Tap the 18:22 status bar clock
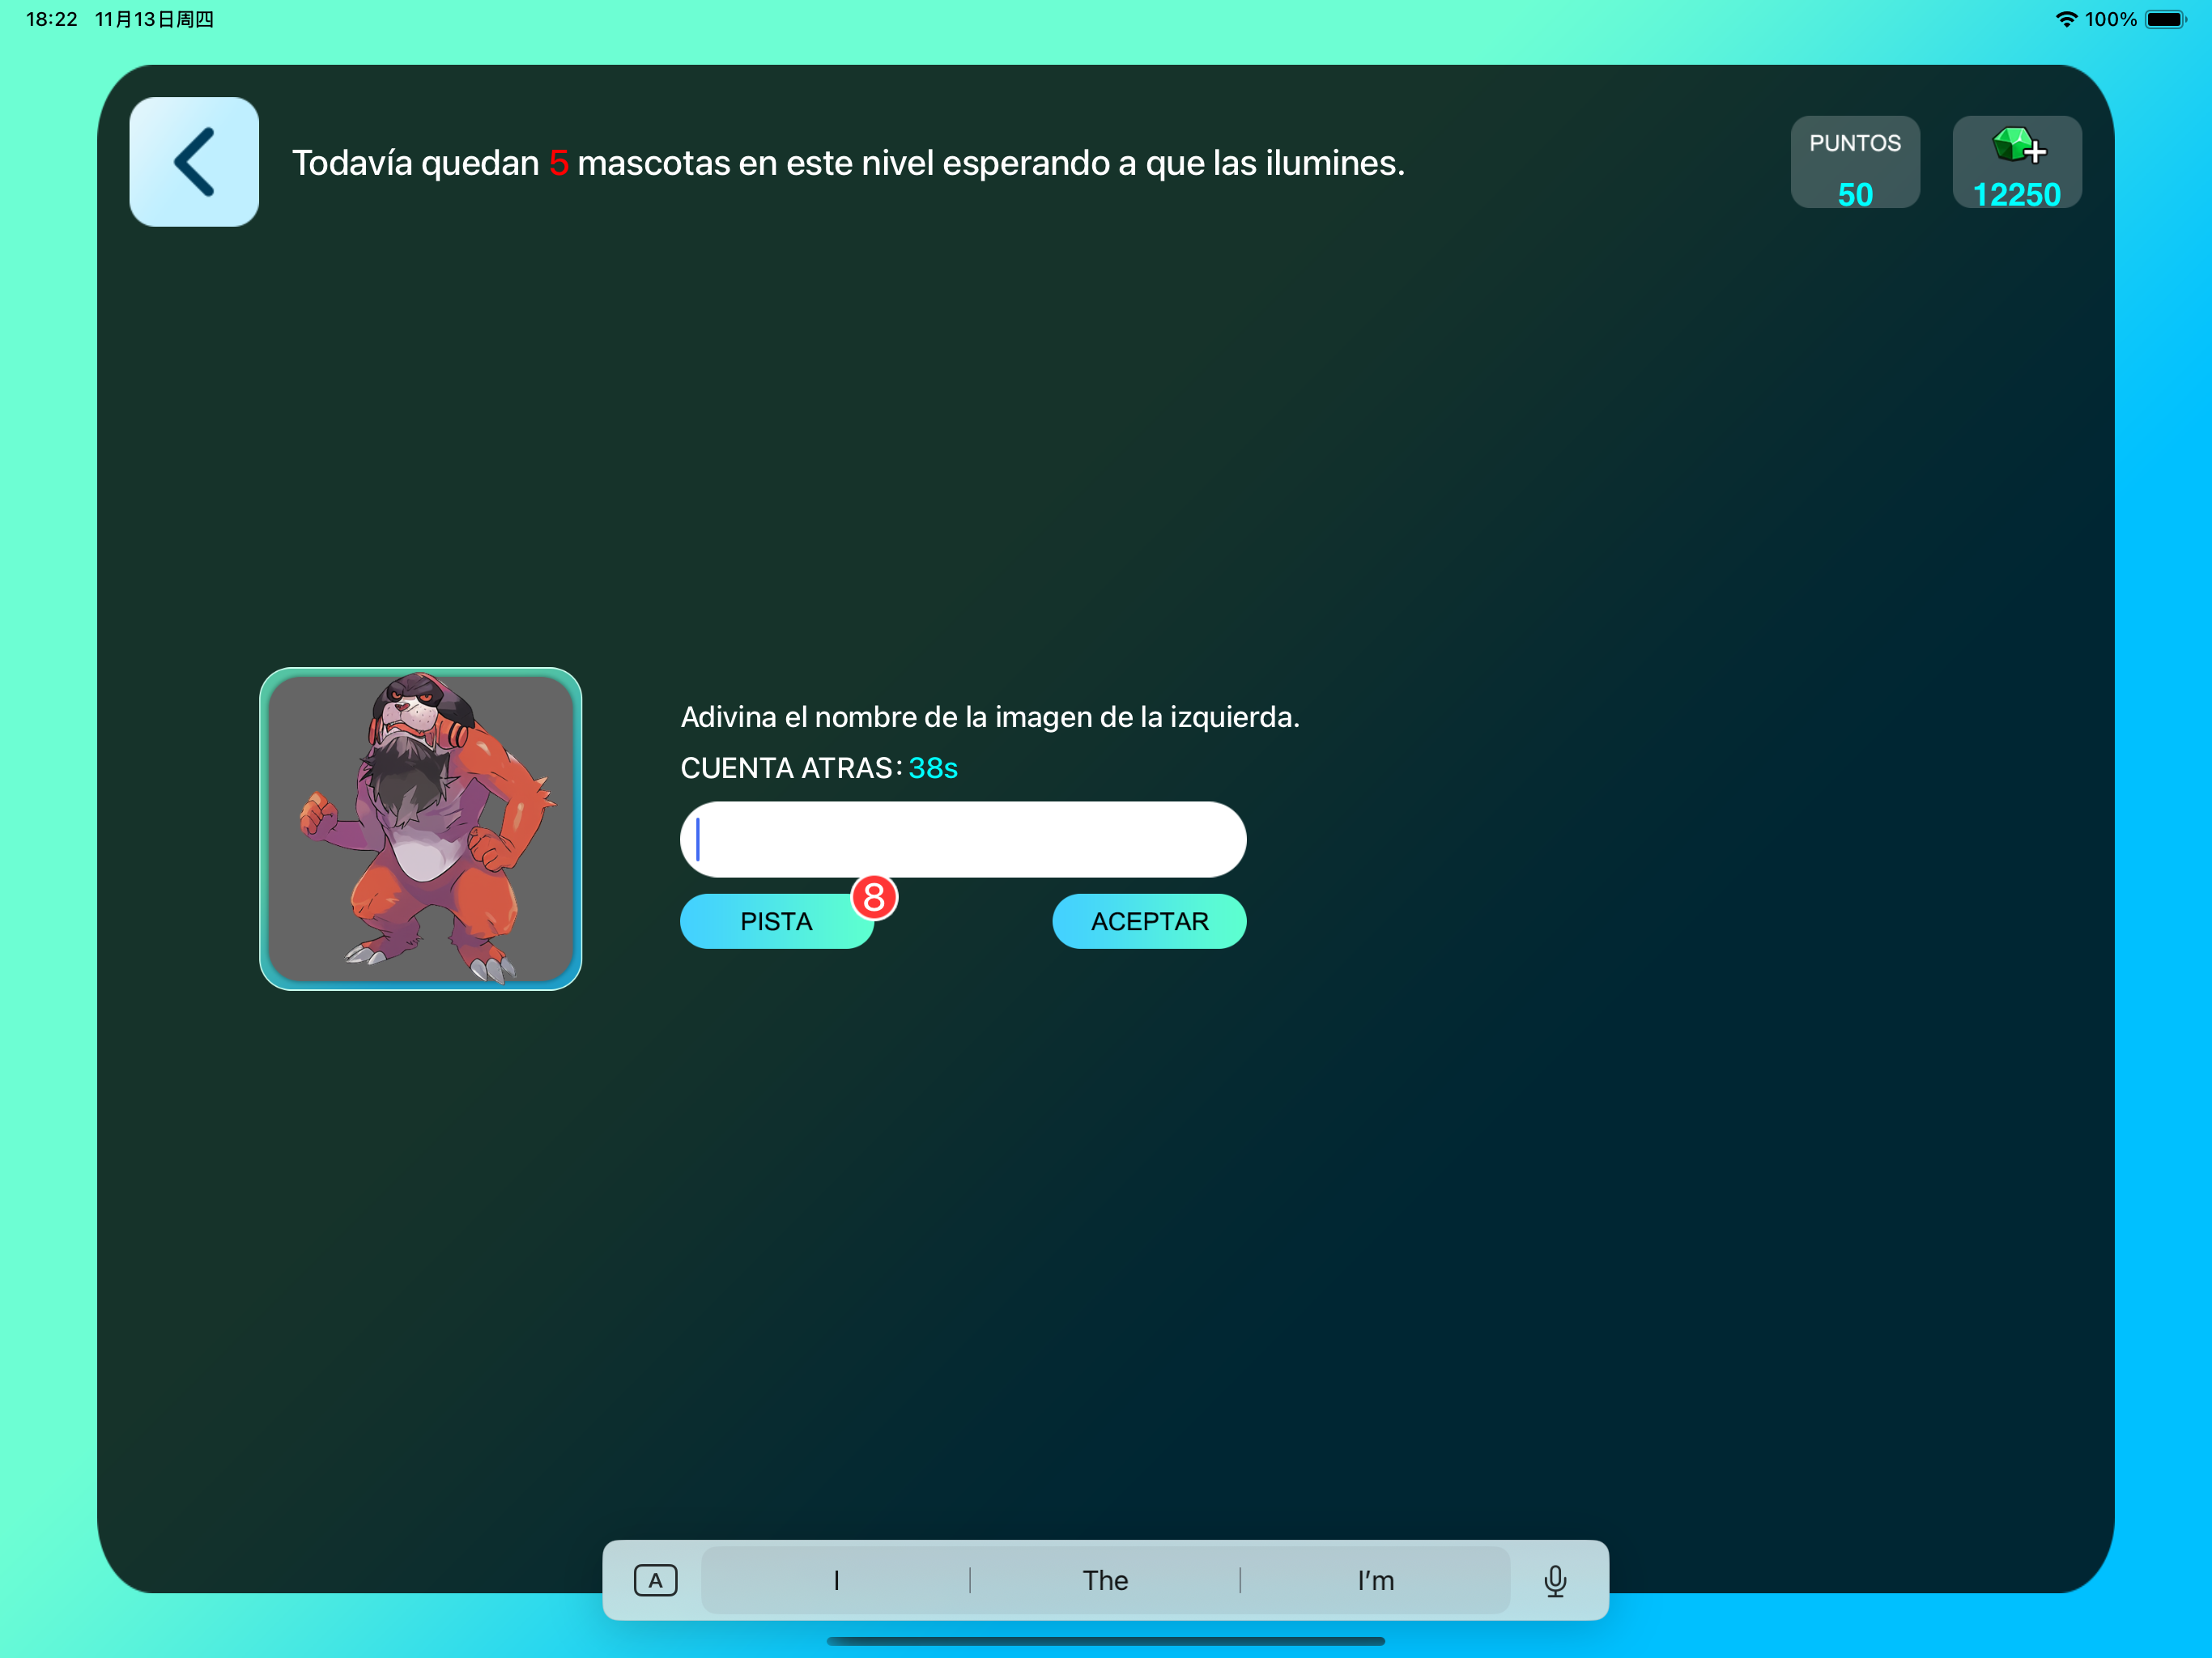Screen dimensions: 2212x1658 coord(51,19)
